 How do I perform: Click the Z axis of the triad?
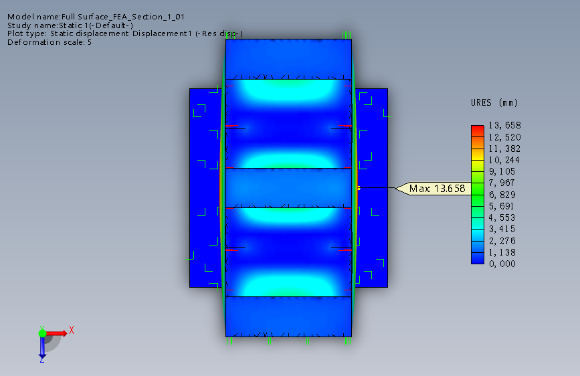(x=42, y=347)
